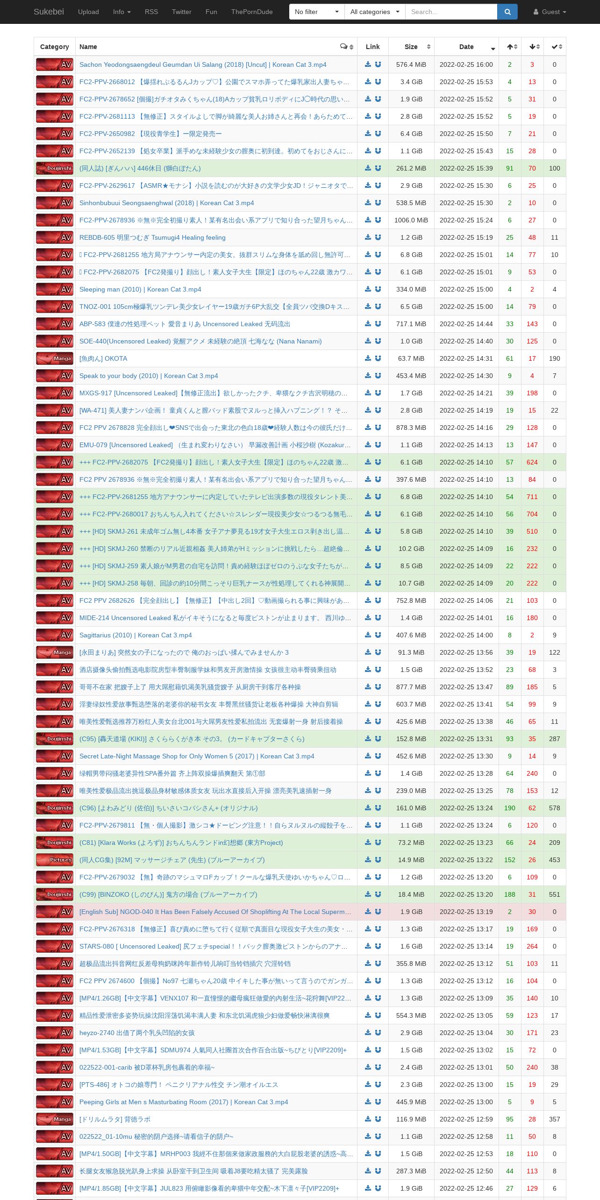Click completed count 453 cell
The width and height of the screenshot is (600, 1200).
pos(555,860)
